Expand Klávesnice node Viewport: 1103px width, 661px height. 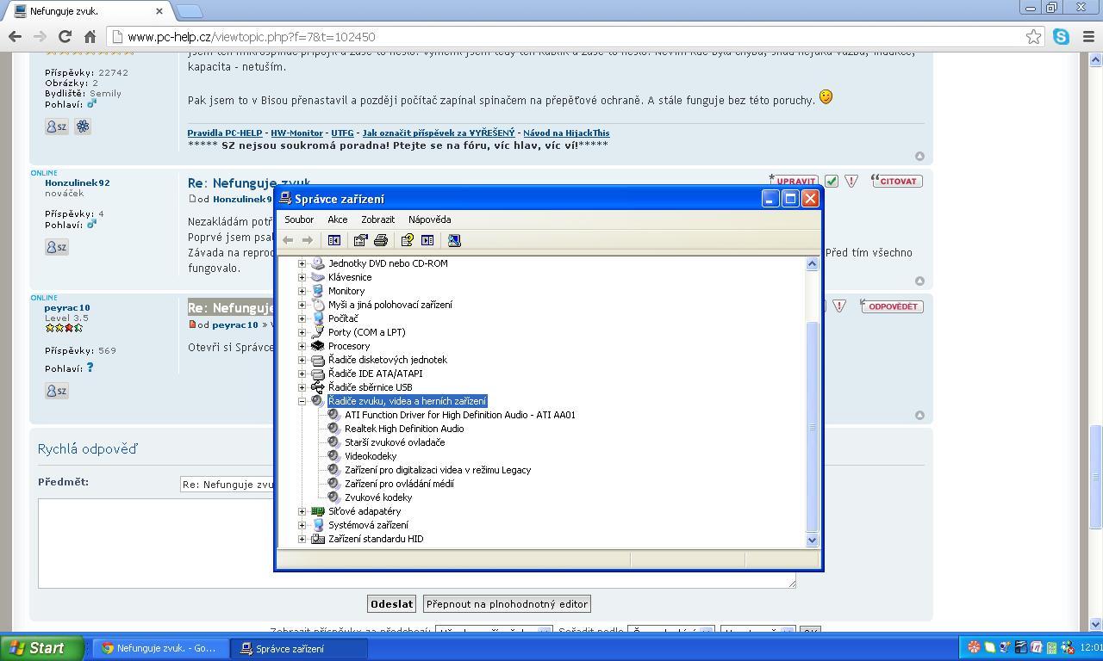click(302, 277)
